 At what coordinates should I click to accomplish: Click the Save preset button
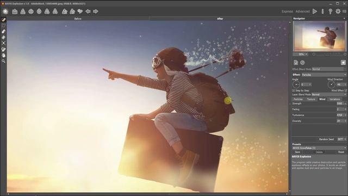click(x=297, y=152)
